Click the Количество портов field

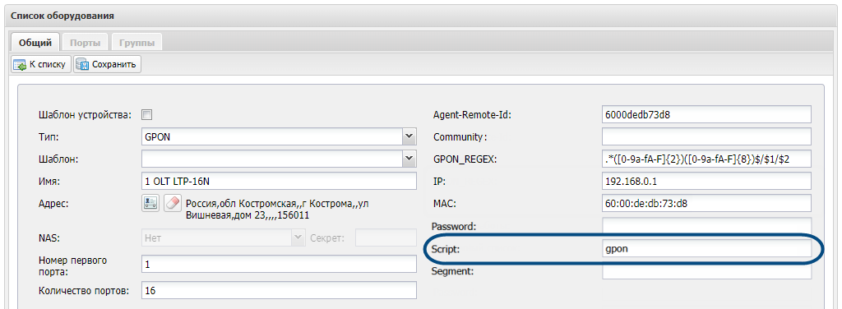[280, 290]
